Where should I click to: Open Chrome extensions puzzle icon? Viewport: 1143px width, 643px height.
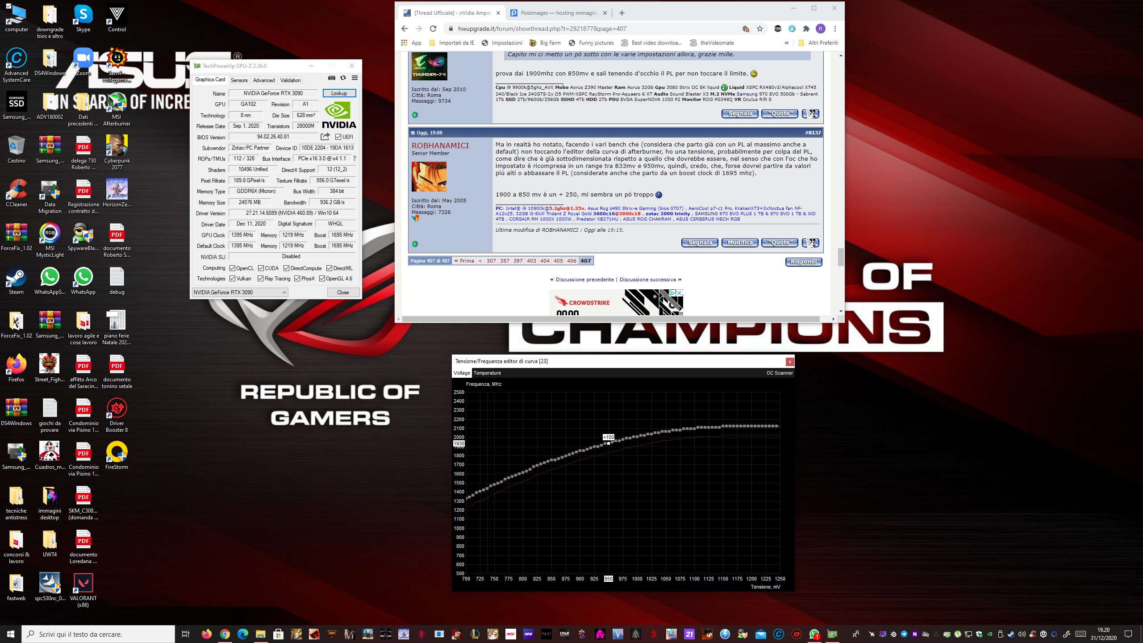click(806, 29)
